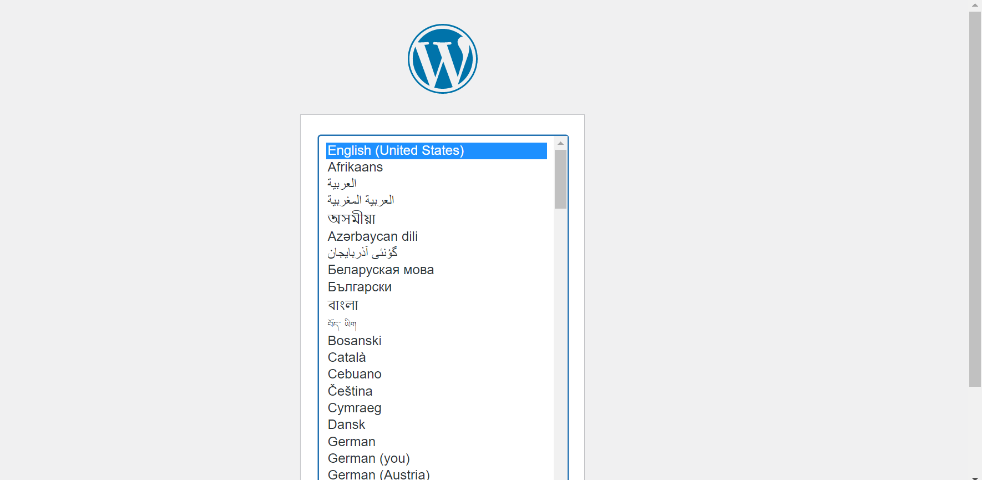
Task: Select English (United States) language
Action: click(x=437, y=151)
